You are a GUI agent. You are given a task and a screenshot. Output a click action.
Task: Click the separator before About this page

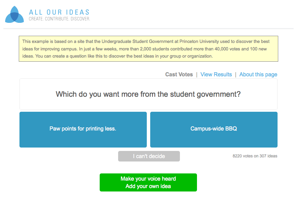point(236,75)
